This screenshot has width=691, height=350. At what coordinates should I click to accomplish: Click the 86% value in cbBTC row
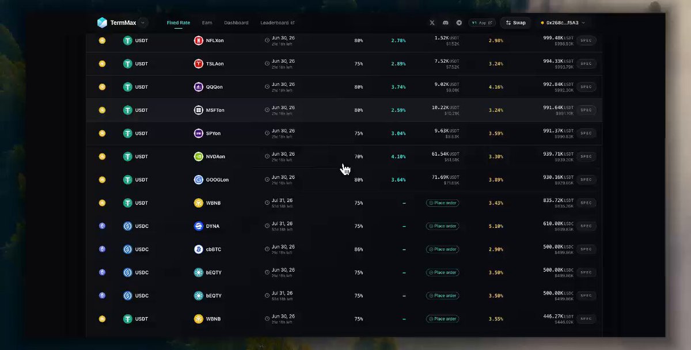[359, 249]
